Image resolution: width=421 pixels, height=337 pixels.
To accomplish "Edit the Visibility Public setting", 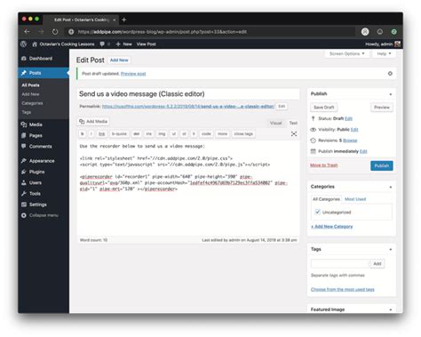I will tap(354, 130).
